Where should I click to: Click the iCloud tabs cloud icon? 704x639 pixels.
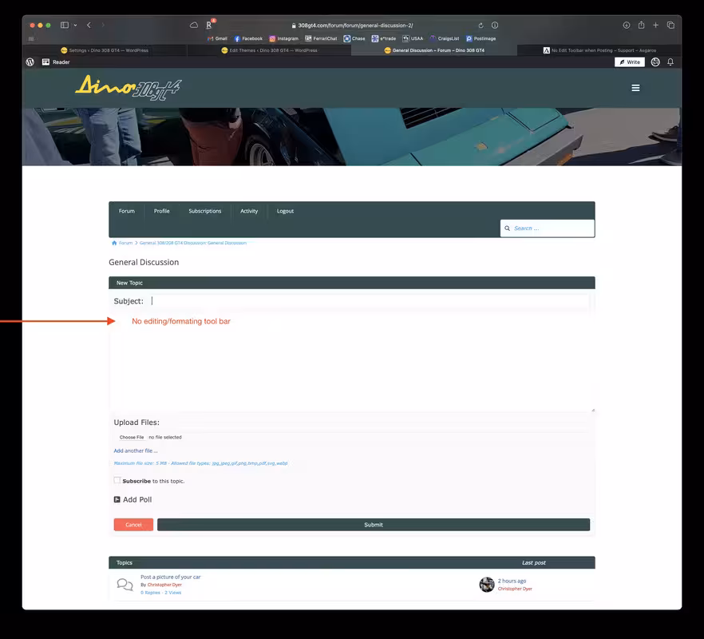[194, 26]
